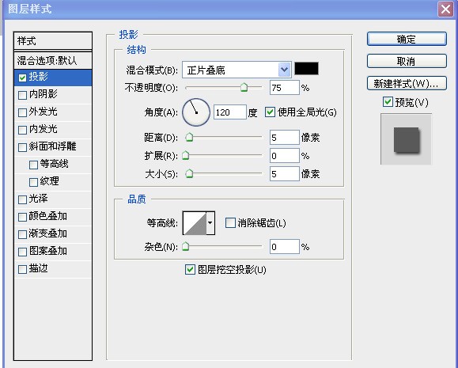Screen dimensions: 458x368
Task: Uncheck 图层挖空投影 option
Action: coord(190,269)
